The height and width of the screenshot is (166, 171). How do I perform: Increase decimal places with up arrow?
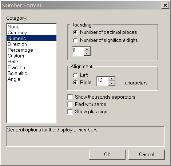[87, 49]
